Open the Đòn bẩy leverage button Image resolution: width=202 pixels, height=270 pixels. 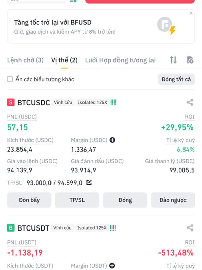click(x=29, y=200)
